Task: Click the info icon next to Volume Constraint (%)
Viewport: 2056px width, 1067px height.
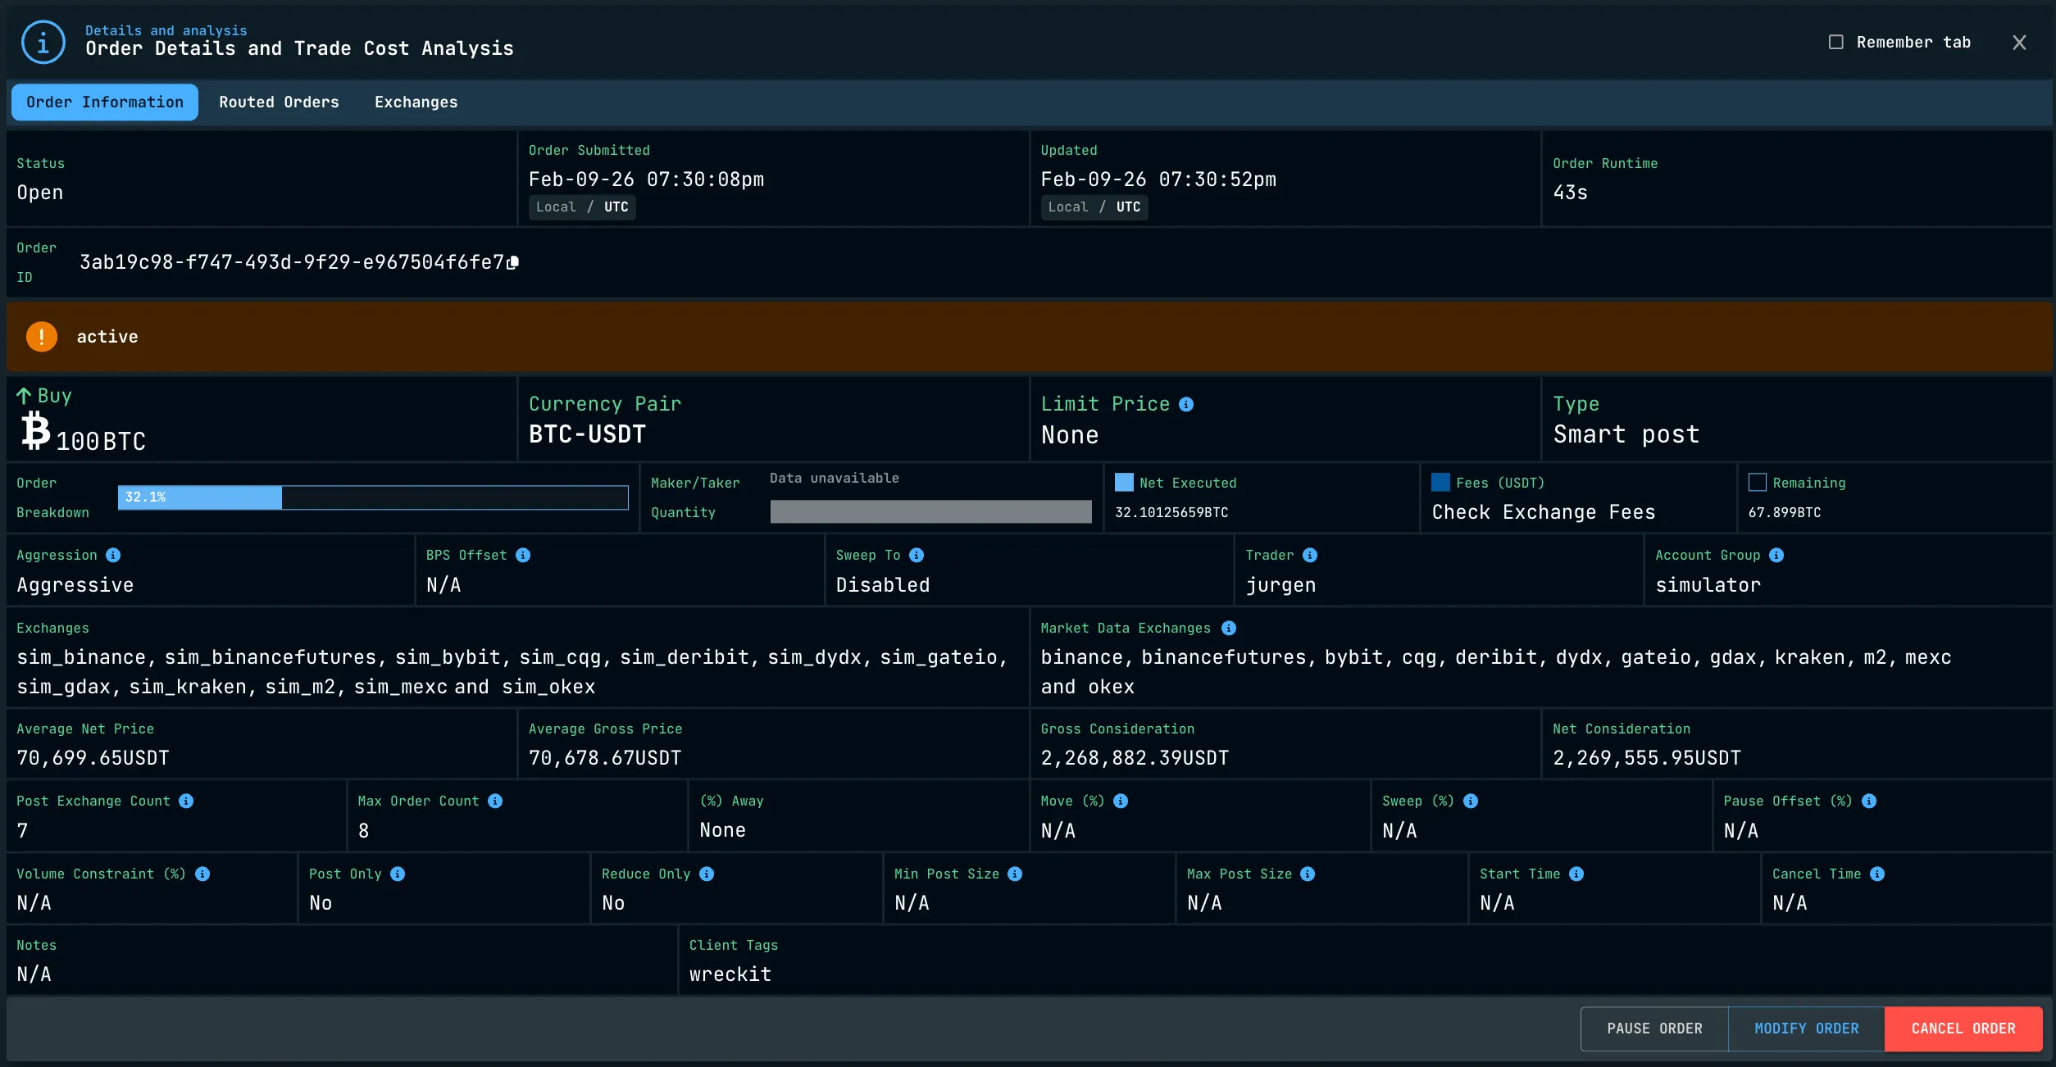Action: point(202,874)
